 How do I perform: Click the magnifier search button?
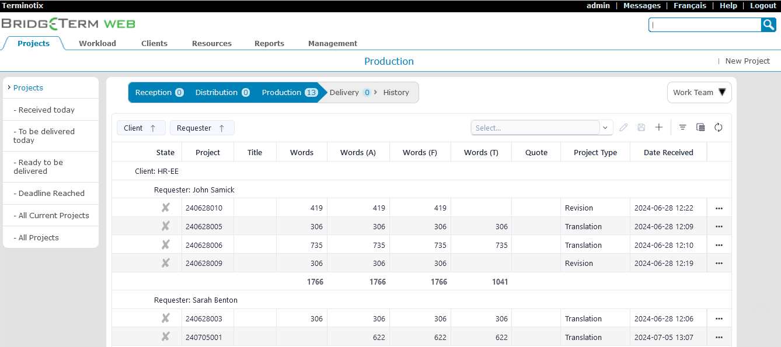768,24
